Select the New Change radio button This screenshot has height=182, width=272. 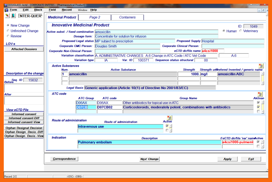8,26
